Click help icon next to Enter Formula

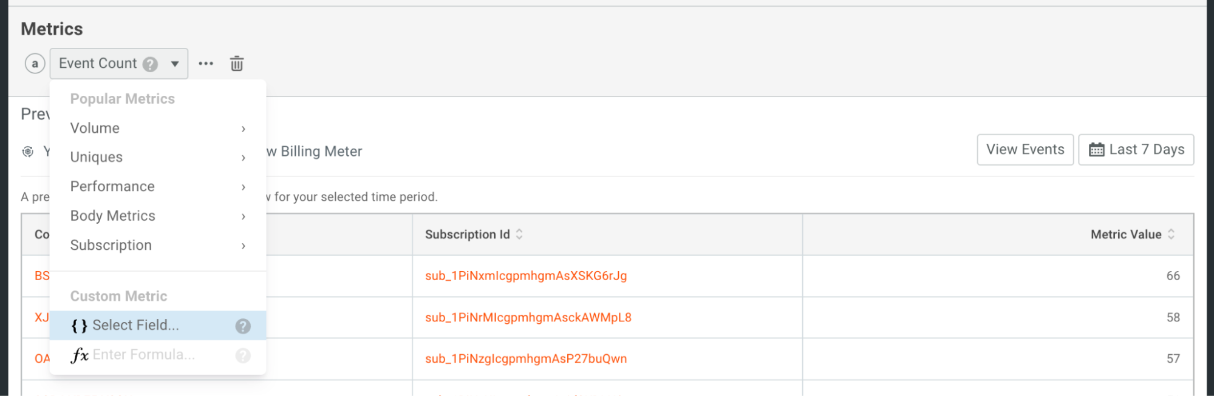[x=243, y=356]
